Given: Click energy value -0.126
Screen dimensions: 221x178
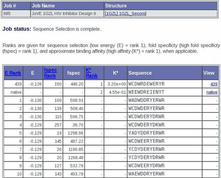Looking at the screenshot, I should [x=35, y=84].
